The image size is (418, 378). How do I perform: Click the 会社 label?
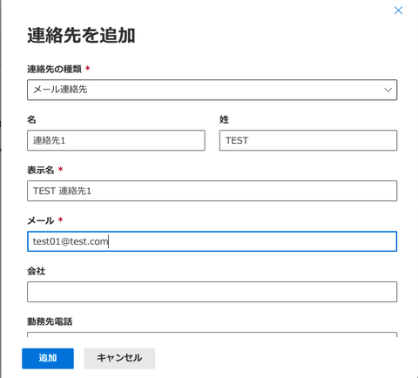(x=37, y=271)
